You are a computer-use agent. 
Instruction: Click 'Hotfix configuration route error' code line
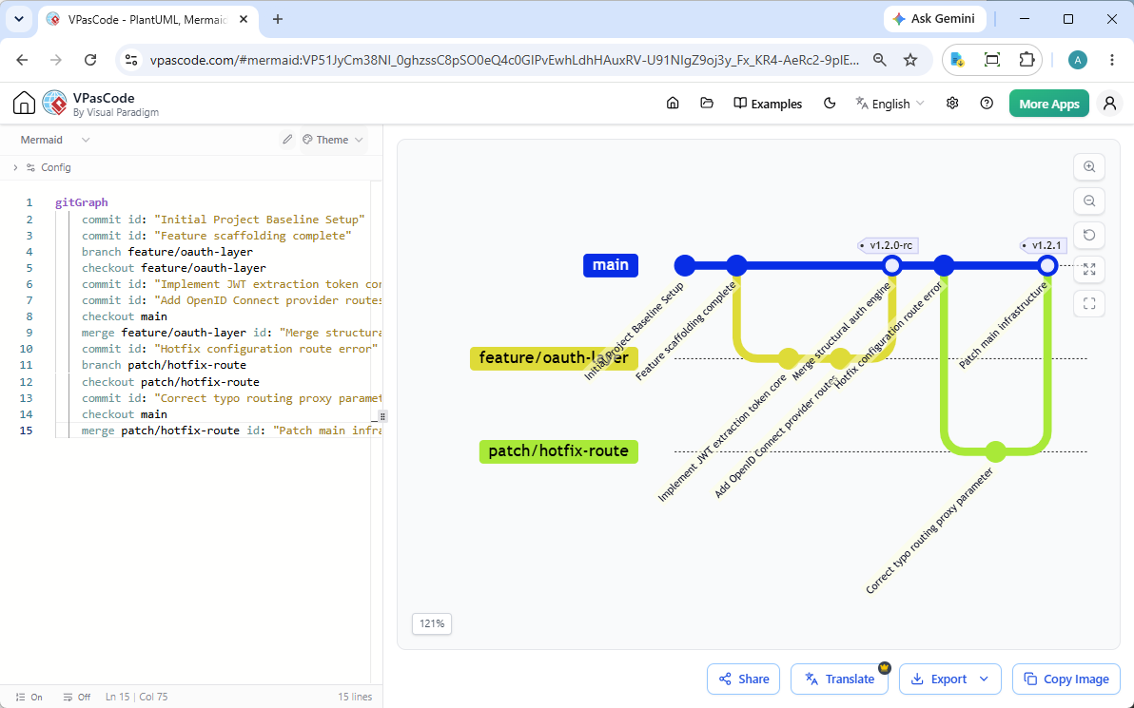230,348
